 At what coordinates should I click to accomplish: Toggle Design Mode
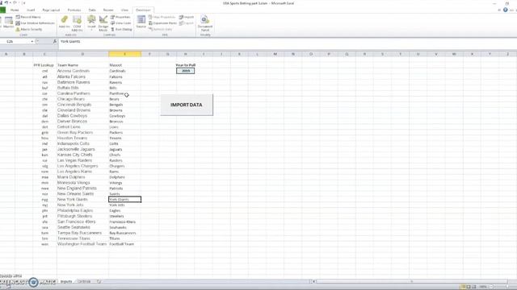[103, 23]
